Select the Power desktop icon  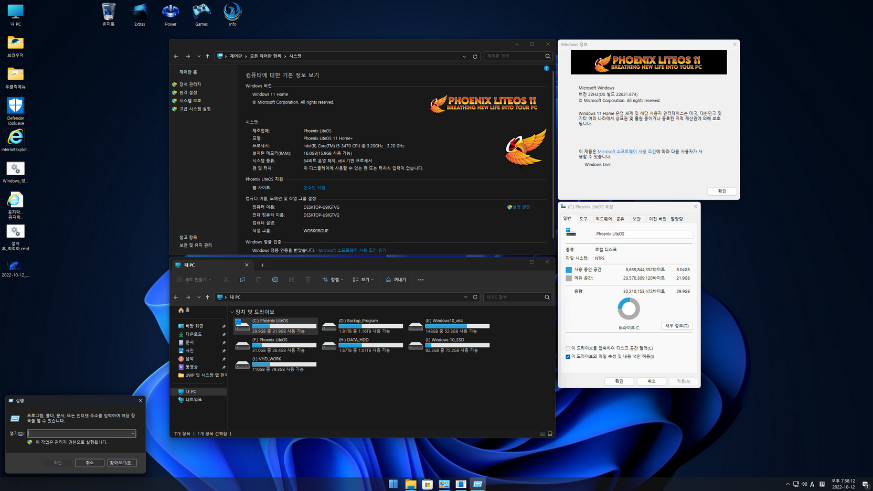(x=171, y=15)
